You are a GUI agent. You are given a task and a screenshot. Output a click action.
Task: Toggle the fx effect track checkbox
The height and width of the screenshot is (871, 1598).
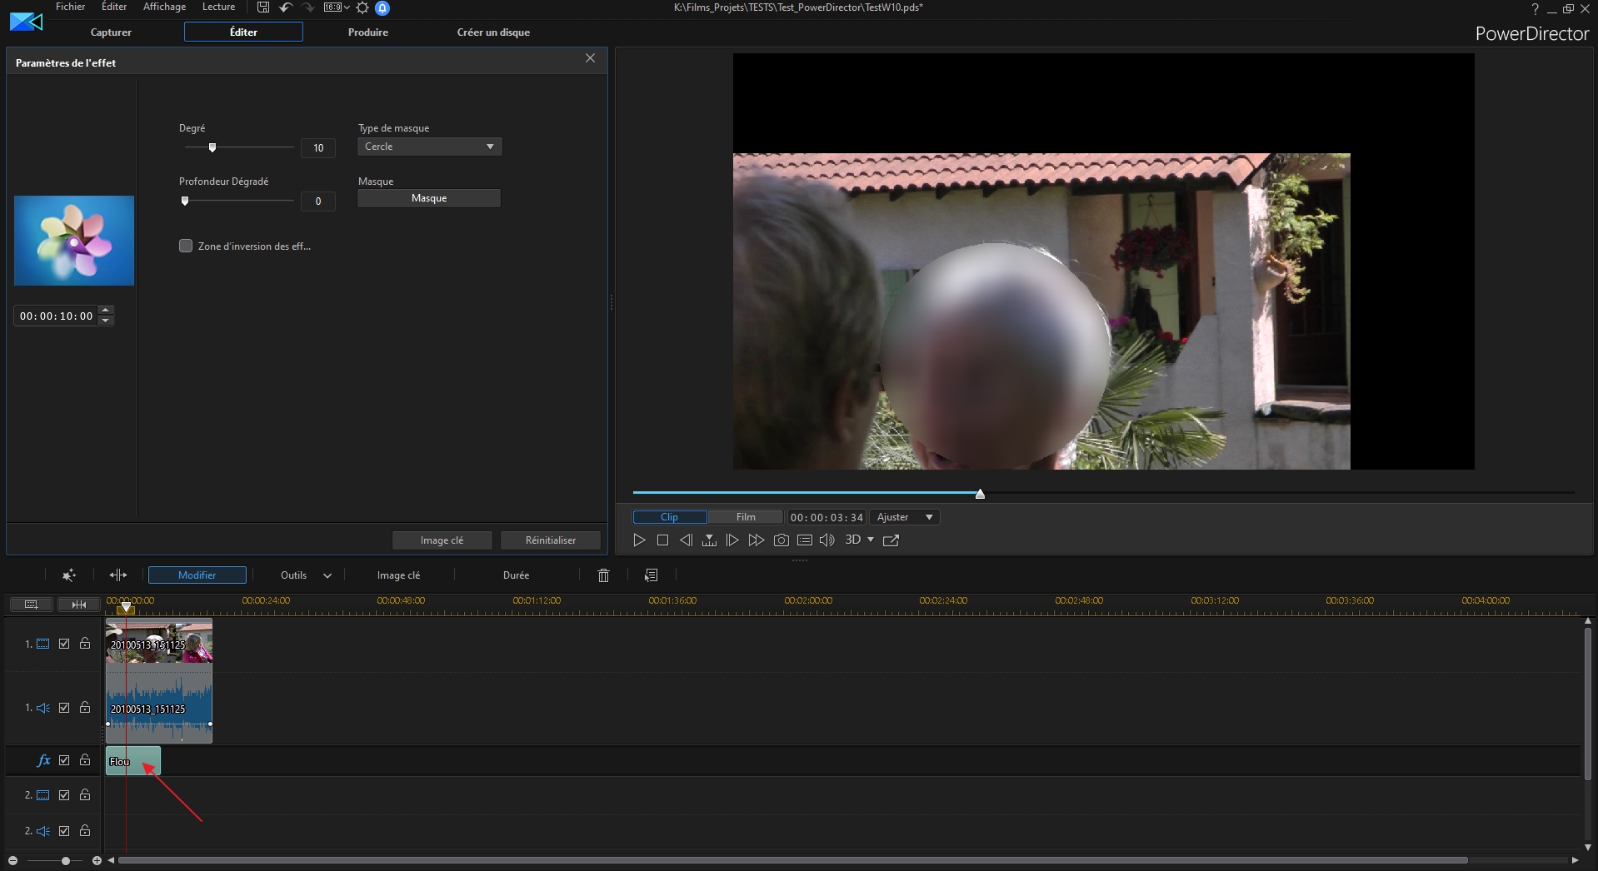64,760
